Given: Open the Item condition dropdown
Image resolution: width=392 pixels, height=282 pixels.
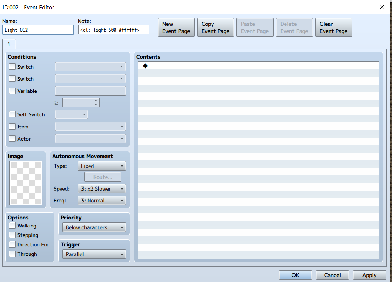Looking at the screenshot, I should pos(90,127).
